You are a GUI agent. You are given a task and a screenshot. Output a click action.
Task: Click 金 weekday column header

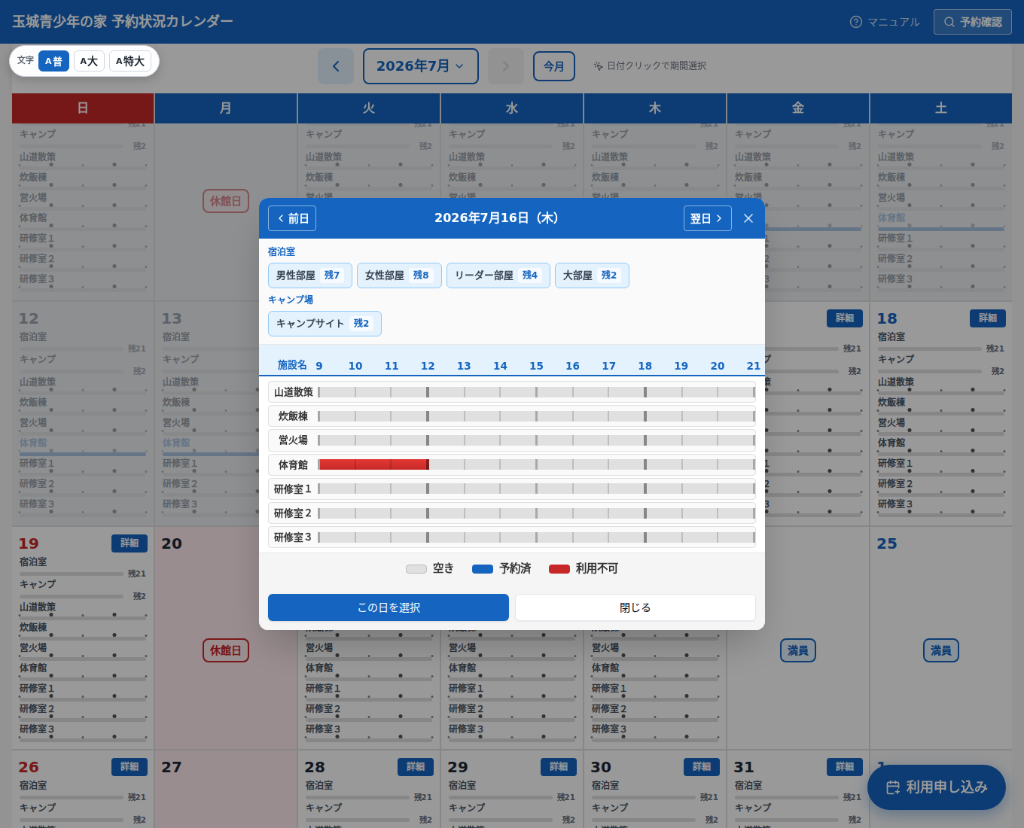(x=798, y=108)
